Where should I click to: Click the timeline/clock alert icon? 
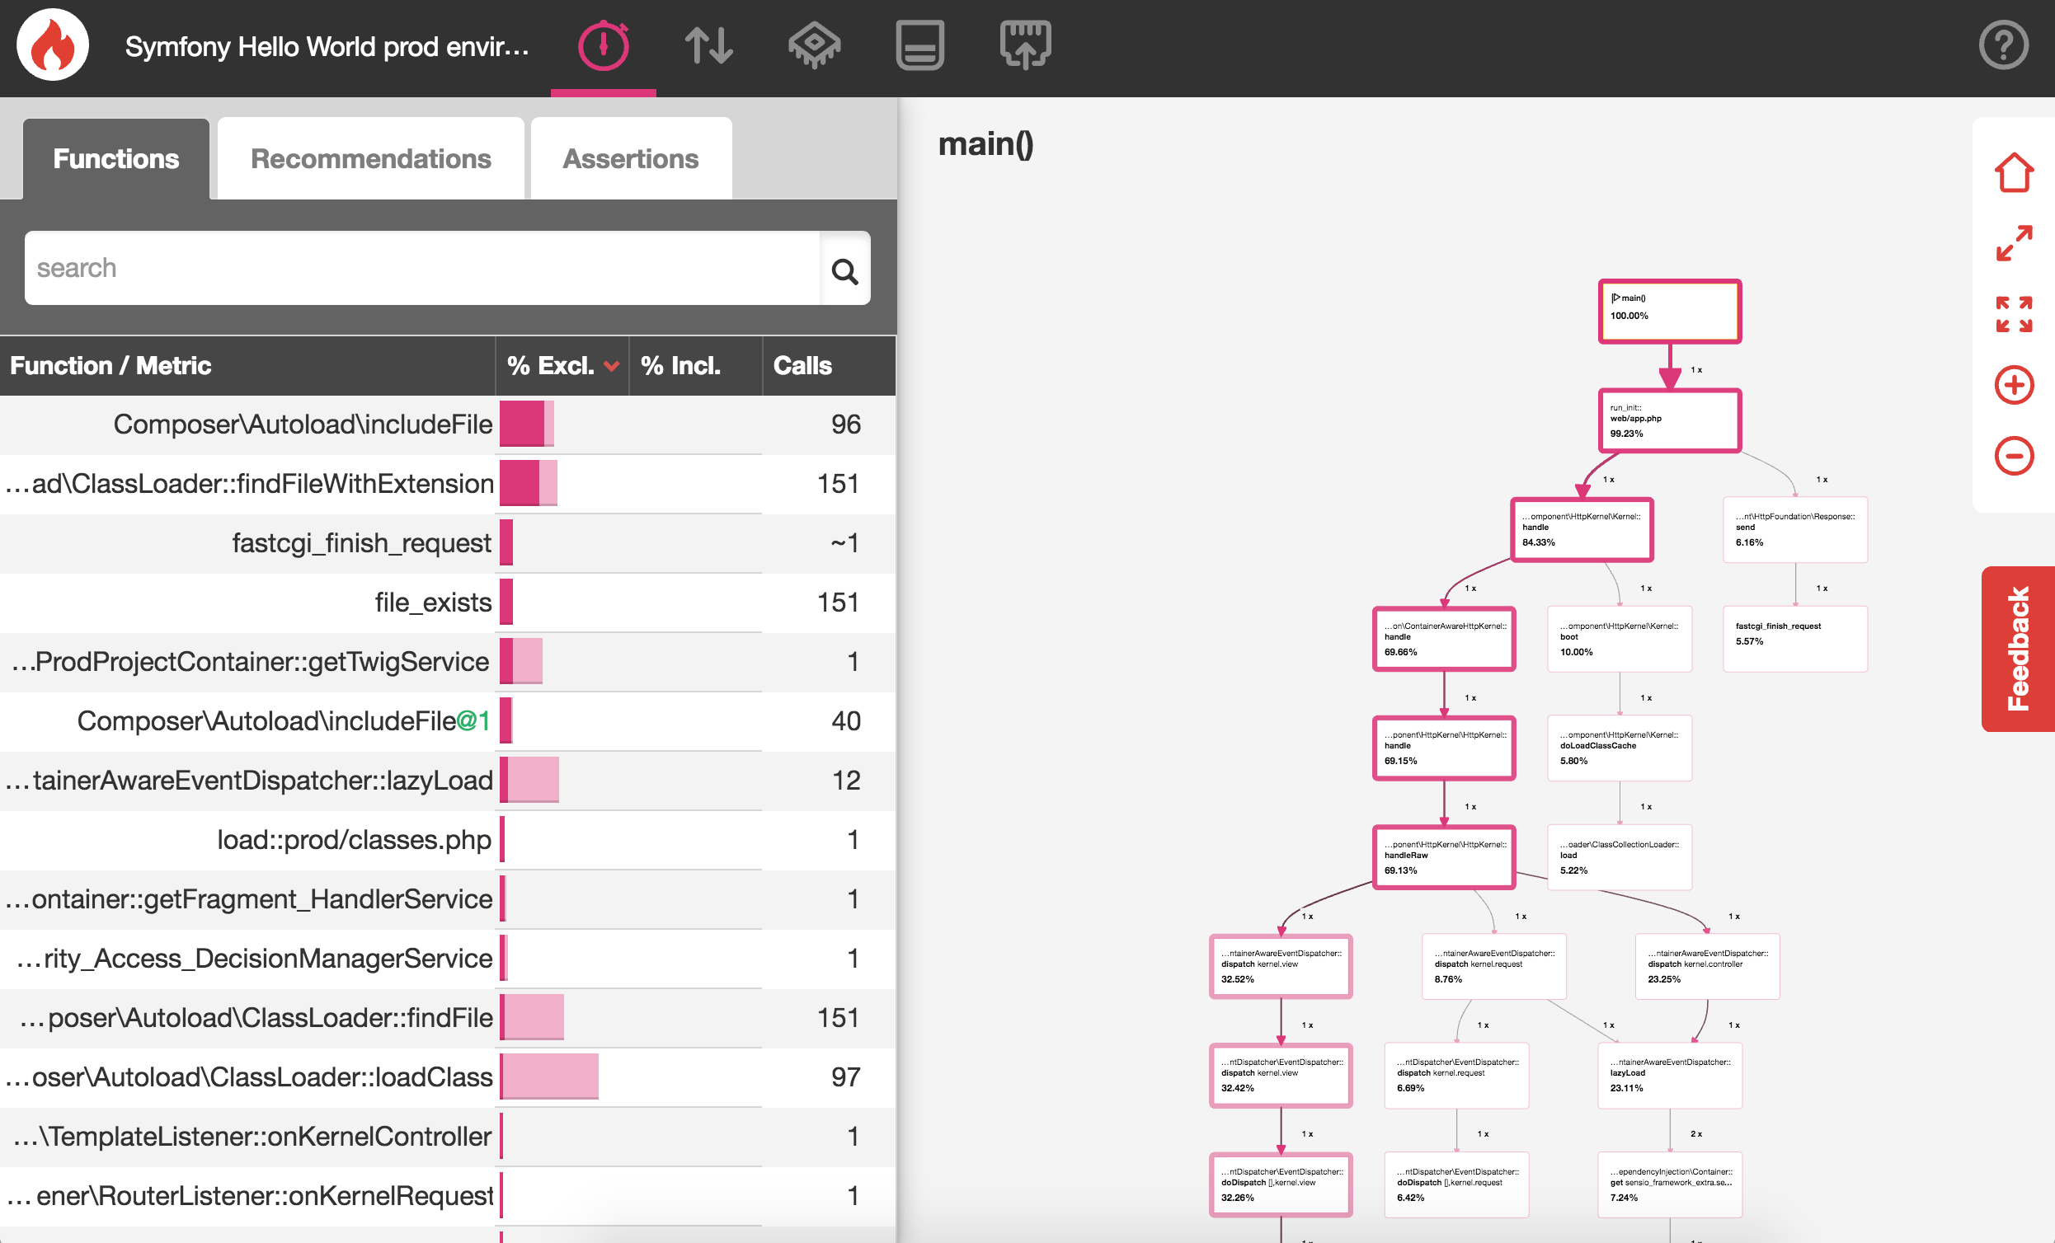coord(602,49)
